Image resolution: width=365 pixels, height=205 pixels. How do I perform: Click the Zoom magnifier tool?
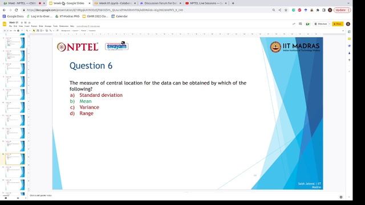[27, 30]
